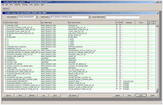This screenshot has height=105, width=163.
Task: Select the PROHIBITED_DELIVERY_COUNTRIES cell
Action: [x=24, y=77]
